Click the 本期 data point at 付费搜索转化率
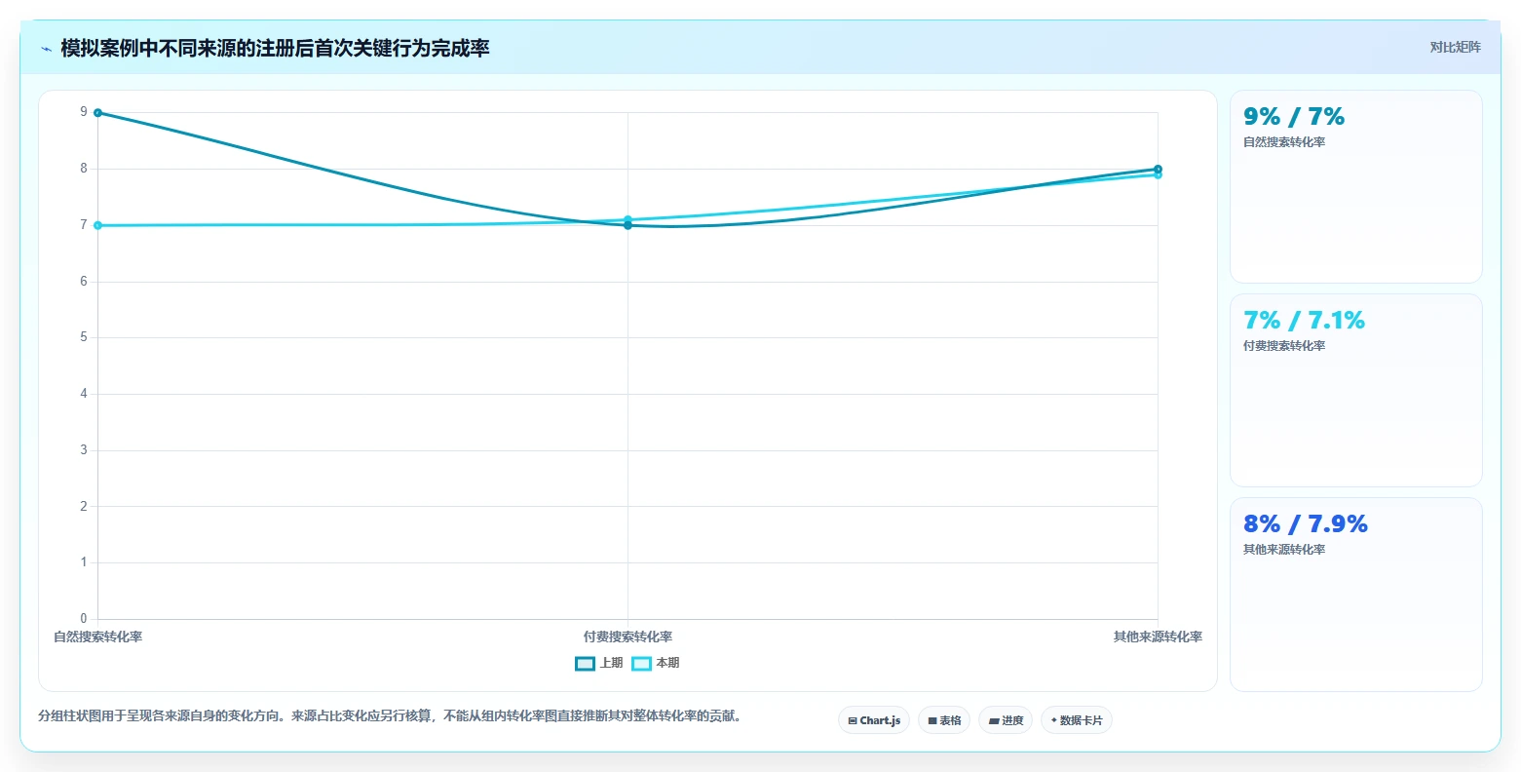This screenshot has width=1521, height=772. 627,219
